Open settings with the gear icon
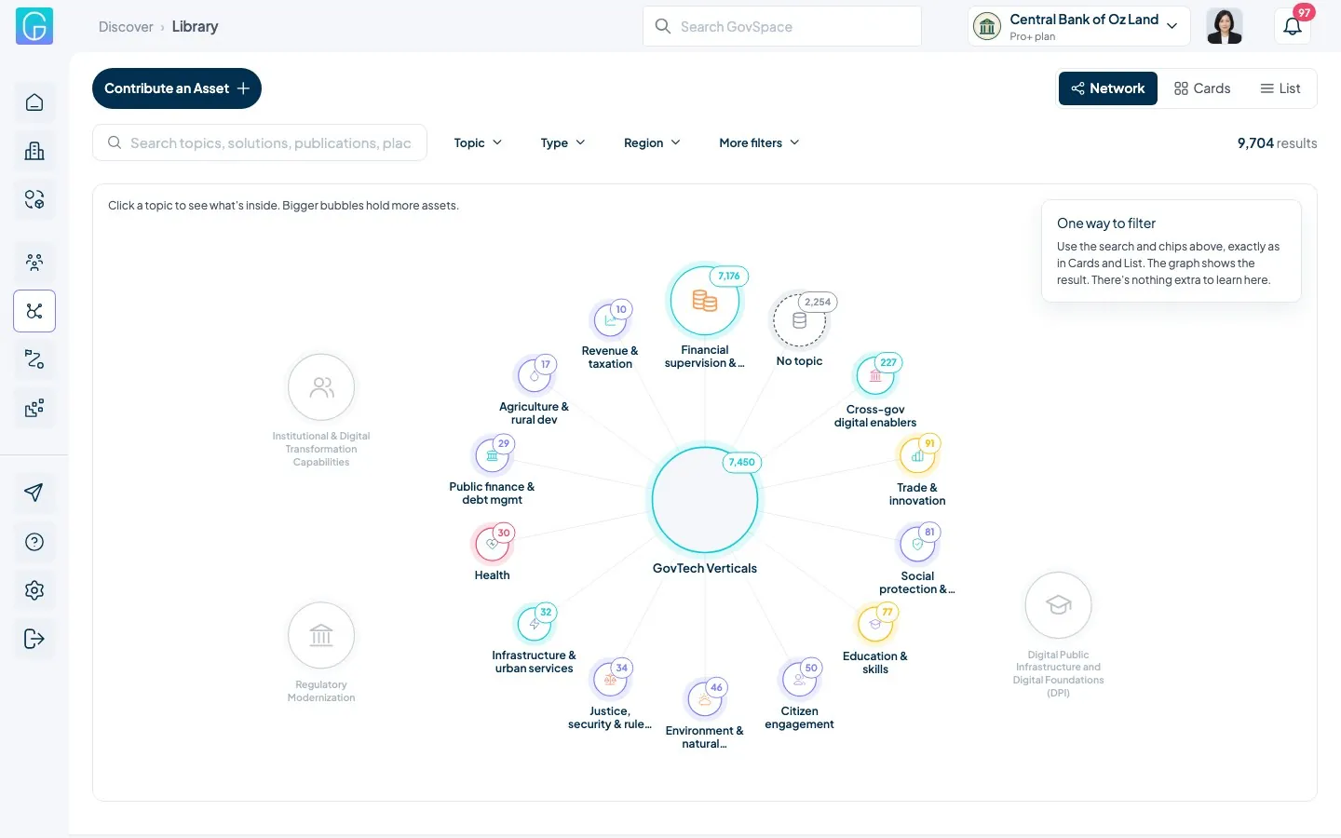This screenshot has height=838, width=1341. [34, 590]
